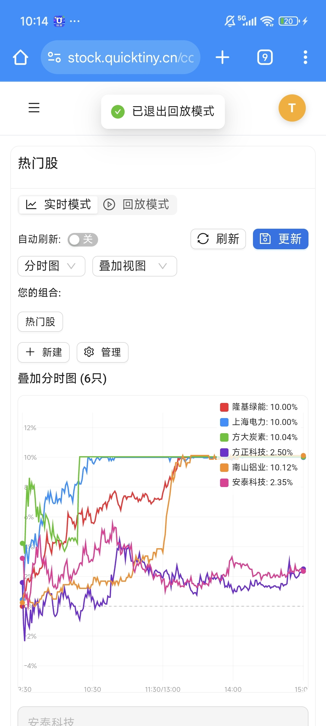The width and height of the screenshot is (326, 726).
Task: Switch to 实时模式 tab
Action: (58, 205)
